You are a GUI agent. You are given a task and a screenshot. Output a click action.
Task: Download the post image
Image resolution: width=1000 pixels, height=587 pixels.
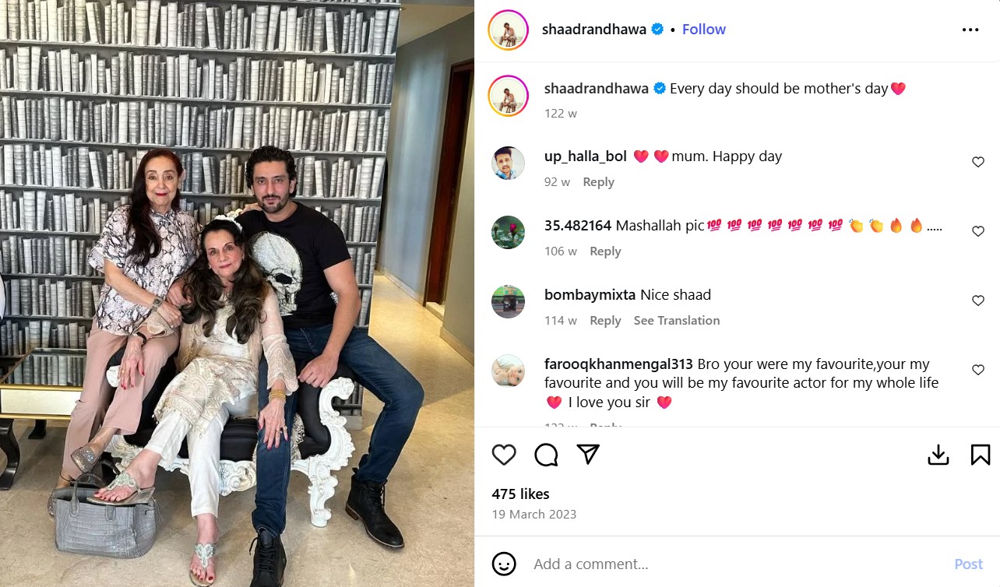click(938, 455)
